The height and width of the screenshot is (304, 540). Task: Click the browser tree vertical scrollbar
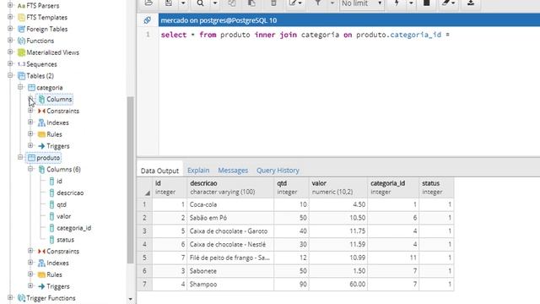coord(130,179)
